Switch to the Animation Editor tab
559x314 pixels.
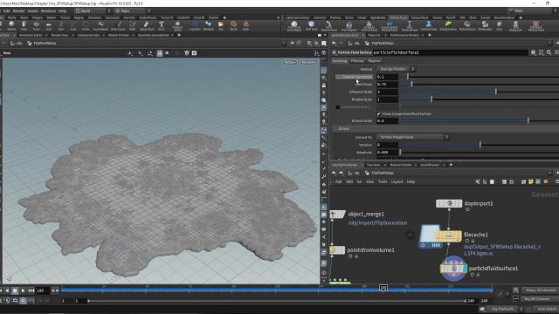point(31,35)
